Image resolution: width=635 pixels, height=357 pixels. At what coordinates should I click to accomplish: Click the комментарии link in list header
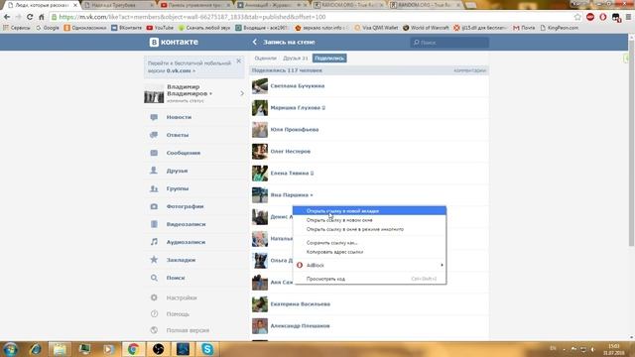tap(469, 70)
